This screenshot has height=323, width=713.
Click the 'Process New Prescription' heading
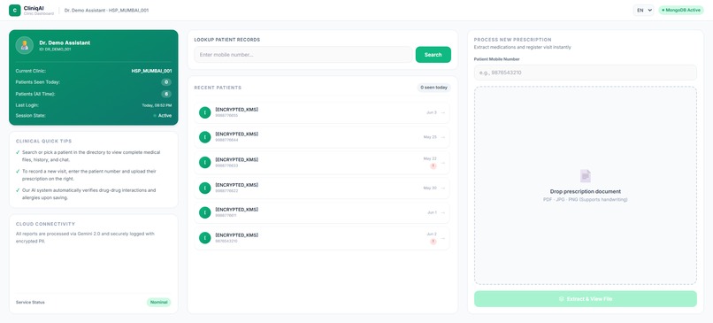(x=512, y=40)
